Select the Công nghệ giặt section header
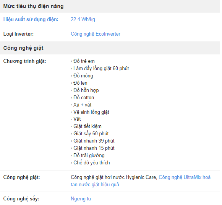The height and width of the screenshot is (205, 222). click(23, 48)
